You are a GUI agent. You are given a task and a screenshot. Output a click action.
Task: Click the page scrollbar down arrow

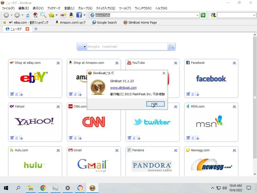click(255, 174)
